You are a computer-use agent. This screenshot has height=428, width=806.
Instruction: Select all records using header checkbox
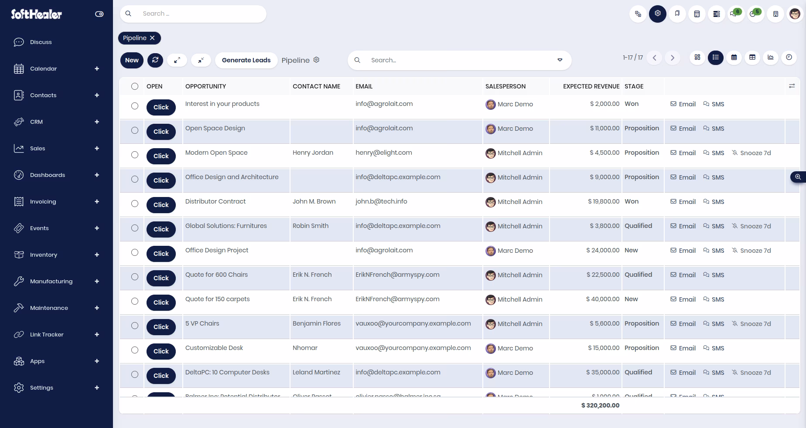pos(135,86)
